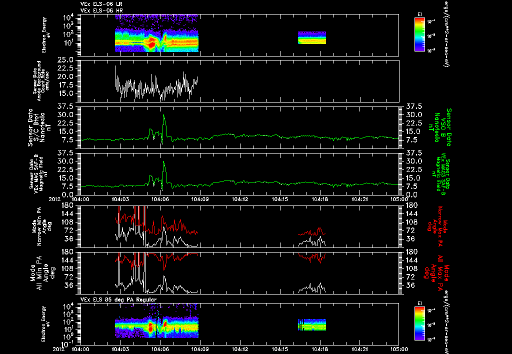
Task: Click the "VEx ELS-06 LR" title text
Action: tap(101, 4)
